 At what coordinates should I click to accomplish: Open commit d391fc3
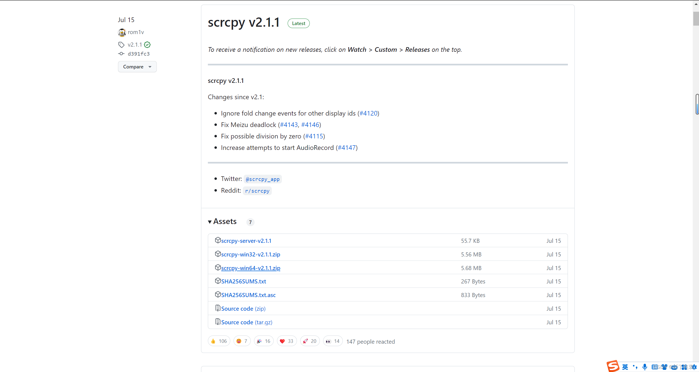139,54
